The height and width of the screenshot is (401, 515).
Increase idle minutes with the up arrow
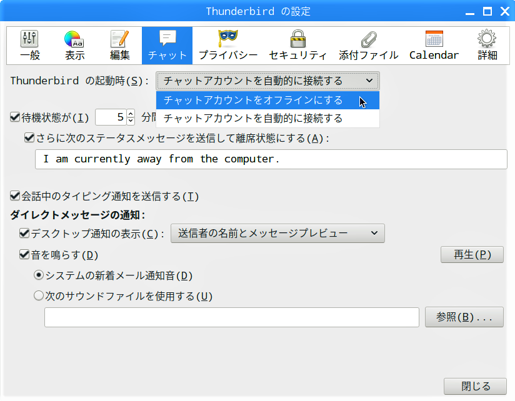tap(131, 113)
